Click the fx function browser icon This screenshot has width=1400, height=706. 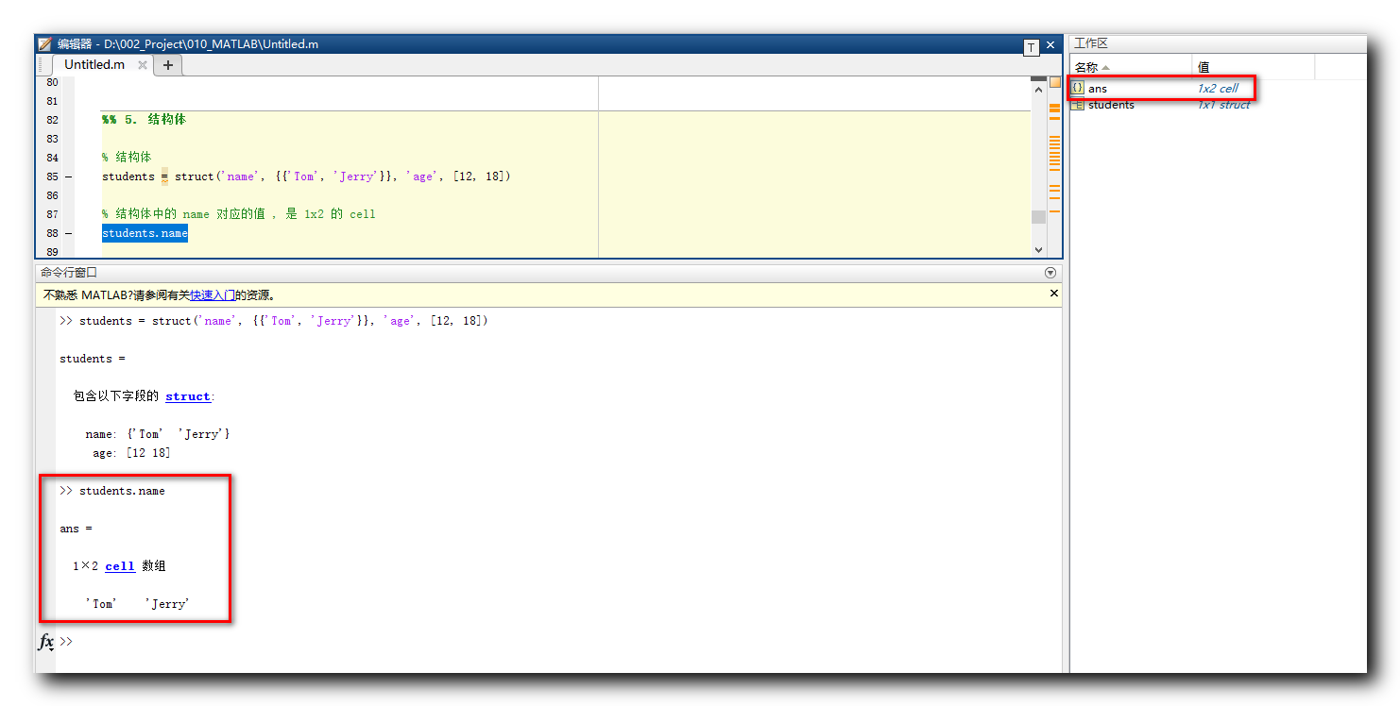coord(45,642)
